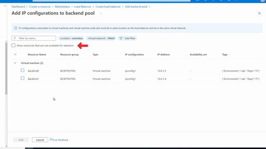
Task: Open the ellipsis menu beside title
Action: pos(101,13)
